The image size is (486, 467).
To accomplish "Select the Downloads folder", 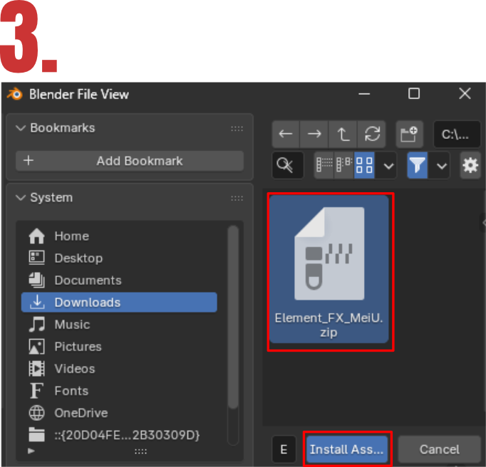I will click(x=119, y=303).
